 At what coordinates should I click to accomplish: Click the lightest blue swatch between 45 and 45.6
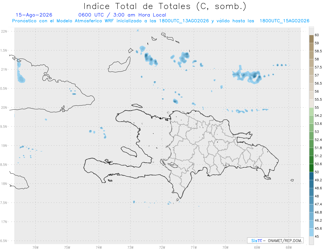tap(311, 232)
